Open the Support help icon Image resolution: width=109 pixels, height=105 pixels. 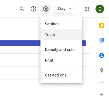(33, 9)
